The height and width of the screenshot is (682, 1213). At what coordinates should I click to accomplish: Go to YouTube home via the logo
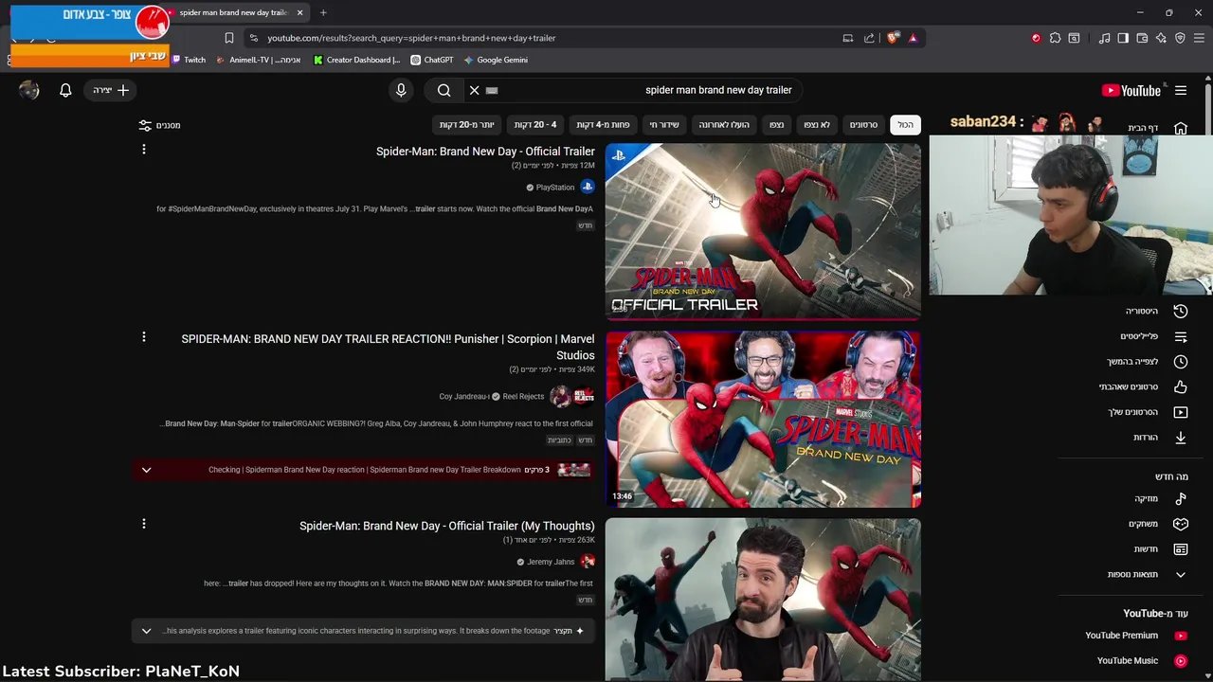coord(1132,90)
